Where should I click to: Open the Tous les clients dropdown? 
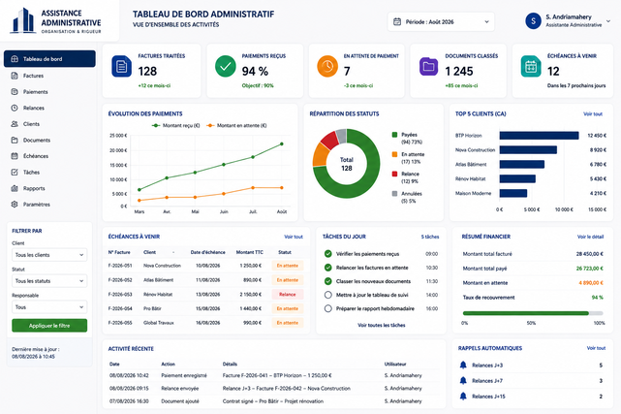[x=49, y=255]
